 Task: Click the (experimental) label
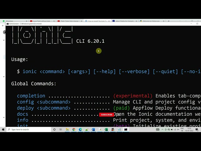(133, 96)
